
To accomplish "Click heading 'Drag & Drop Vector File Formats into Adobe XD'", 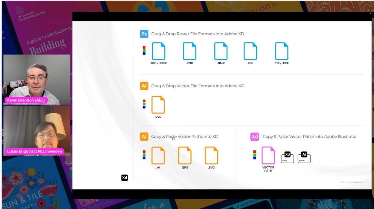I will [198, 86].
